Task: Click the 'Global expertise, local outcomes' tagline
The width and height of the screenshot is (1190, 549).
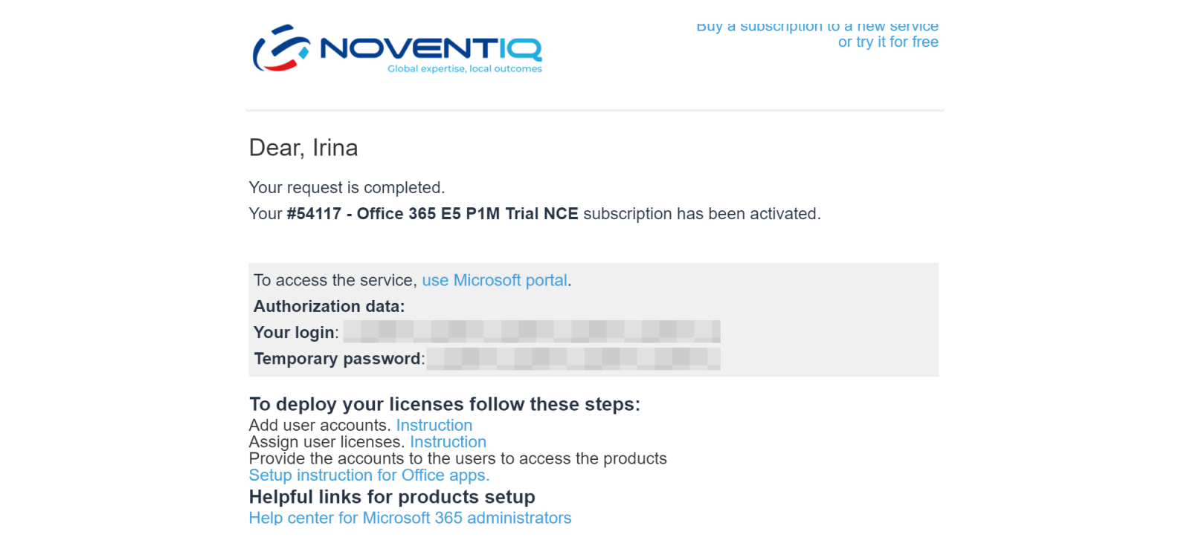Action: pyautogui.click(x=464, y=69)
